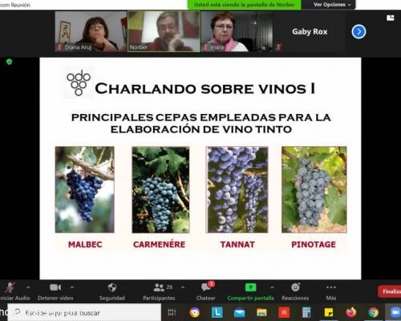Click green sharing banner 'Usted está viendo la pantalla'
Screen dimensions: 401x321
click(244, 5)
